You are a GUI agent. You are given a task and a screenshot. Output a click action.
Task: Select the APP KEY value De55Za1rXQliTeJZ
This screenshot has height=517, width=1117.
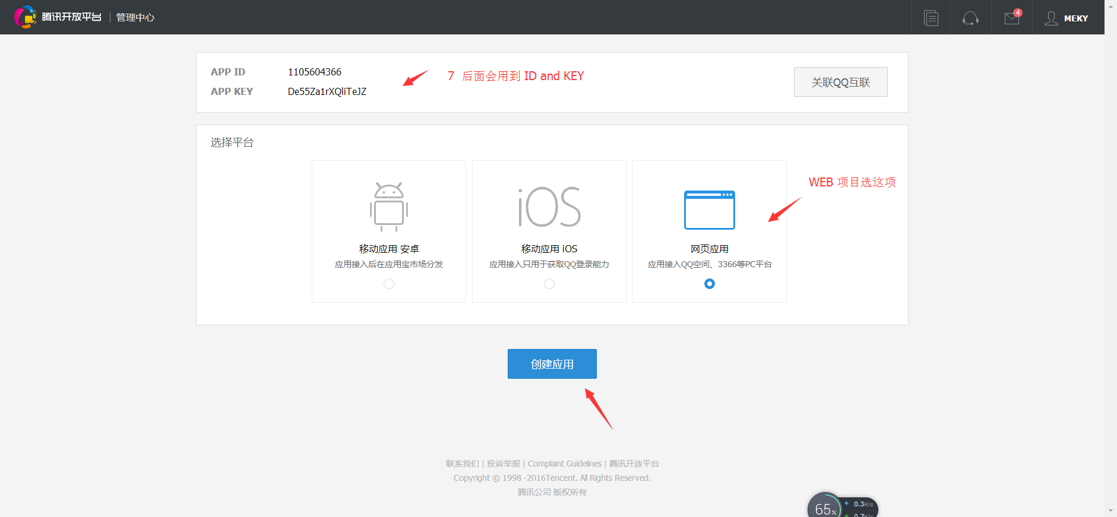[327, 91]
